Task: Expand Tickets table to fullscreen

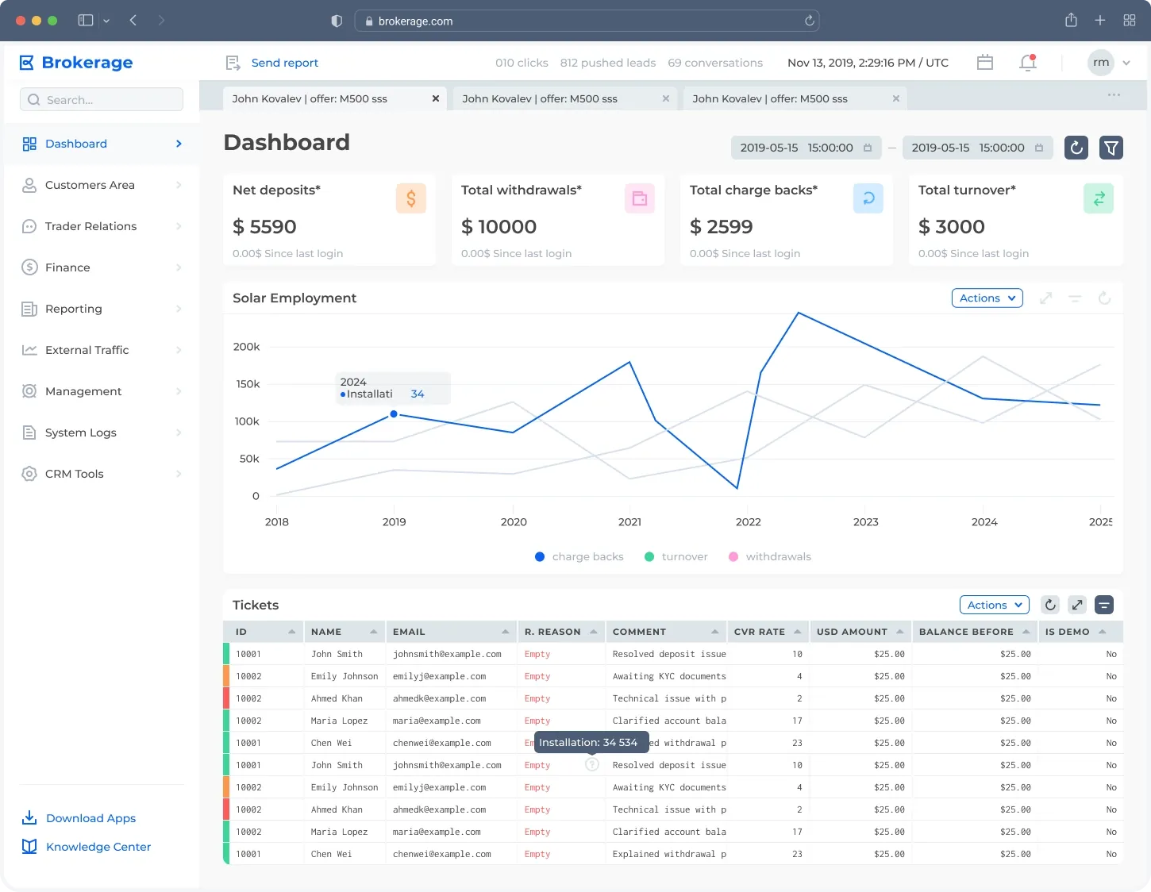Action: pos(1077,605)
